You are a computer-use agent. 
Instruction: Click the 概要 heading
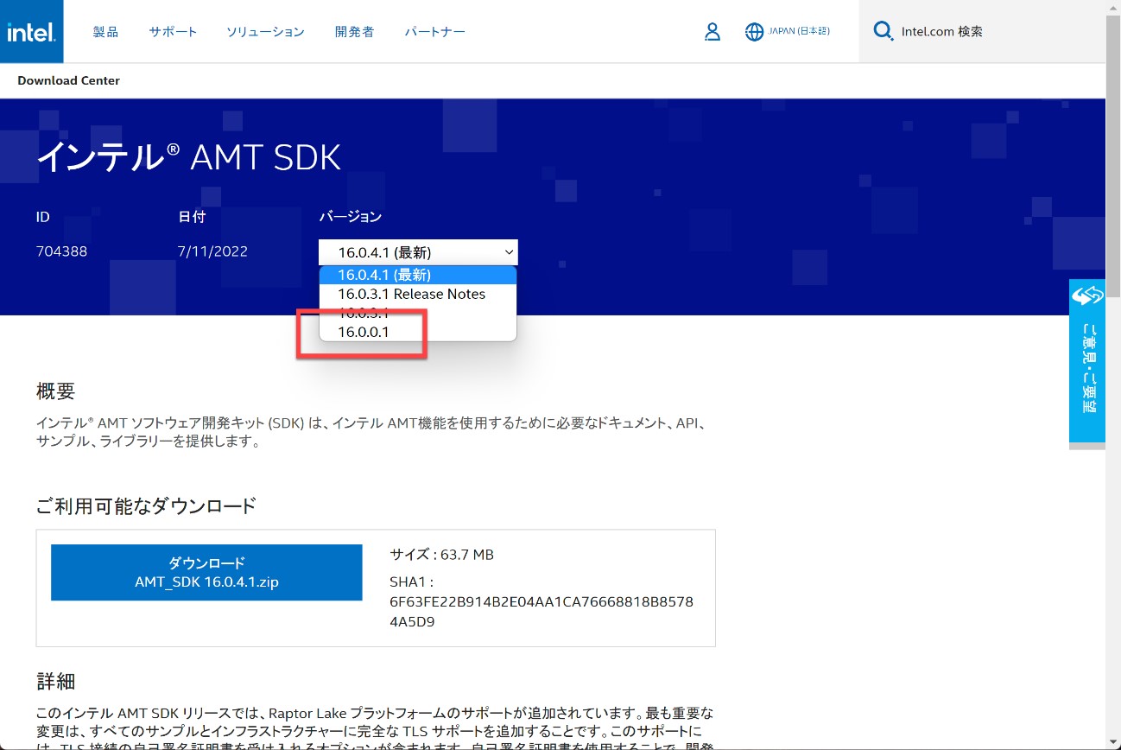[55, 391]
